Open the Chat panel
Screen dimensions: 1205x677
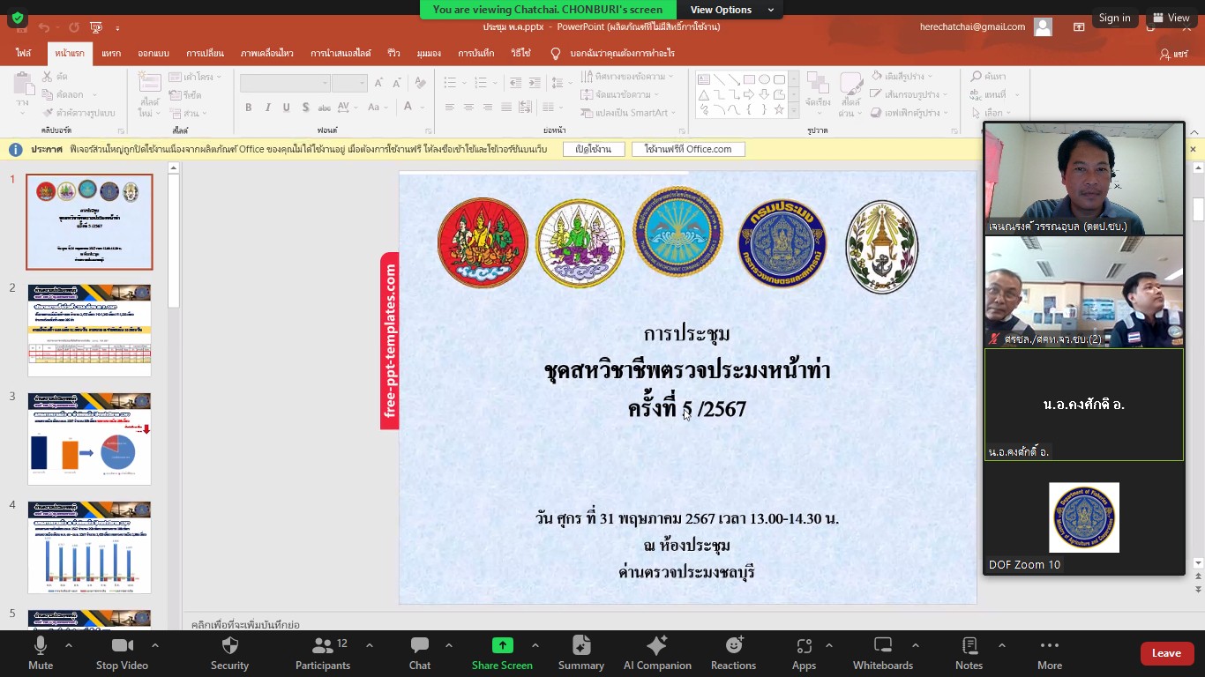420,653
